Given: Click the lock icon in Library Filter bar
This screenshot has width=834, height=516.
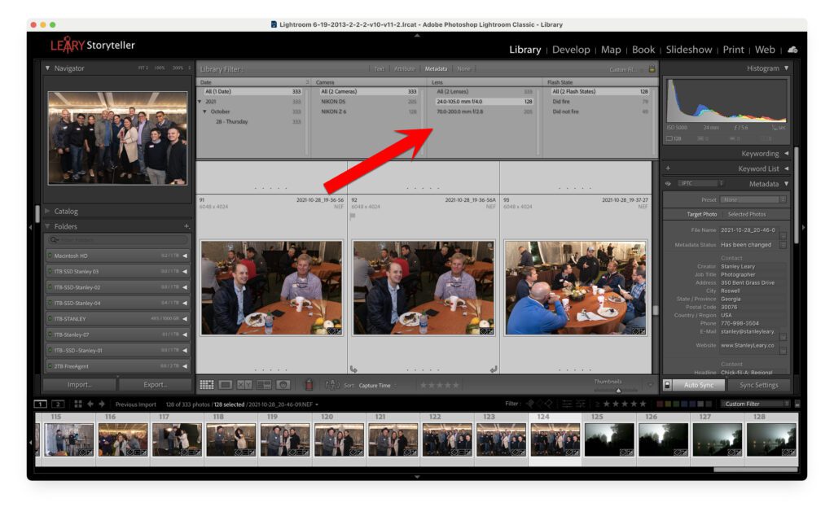Looking at the screenshot, I should [x=652, y=69].
